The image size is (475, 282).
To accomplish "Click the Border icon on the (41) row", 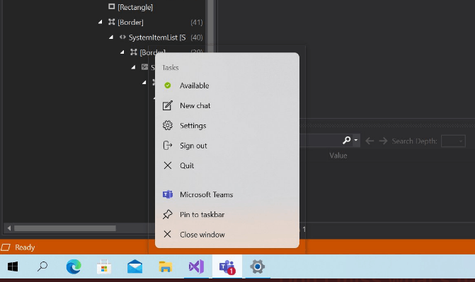I will pos(111,22).
